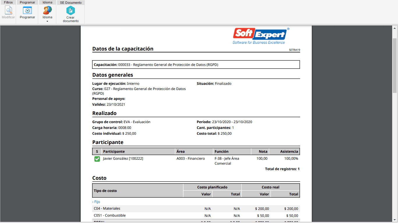Click the Cant. participantes: 1 text

(x=215, y=128)
